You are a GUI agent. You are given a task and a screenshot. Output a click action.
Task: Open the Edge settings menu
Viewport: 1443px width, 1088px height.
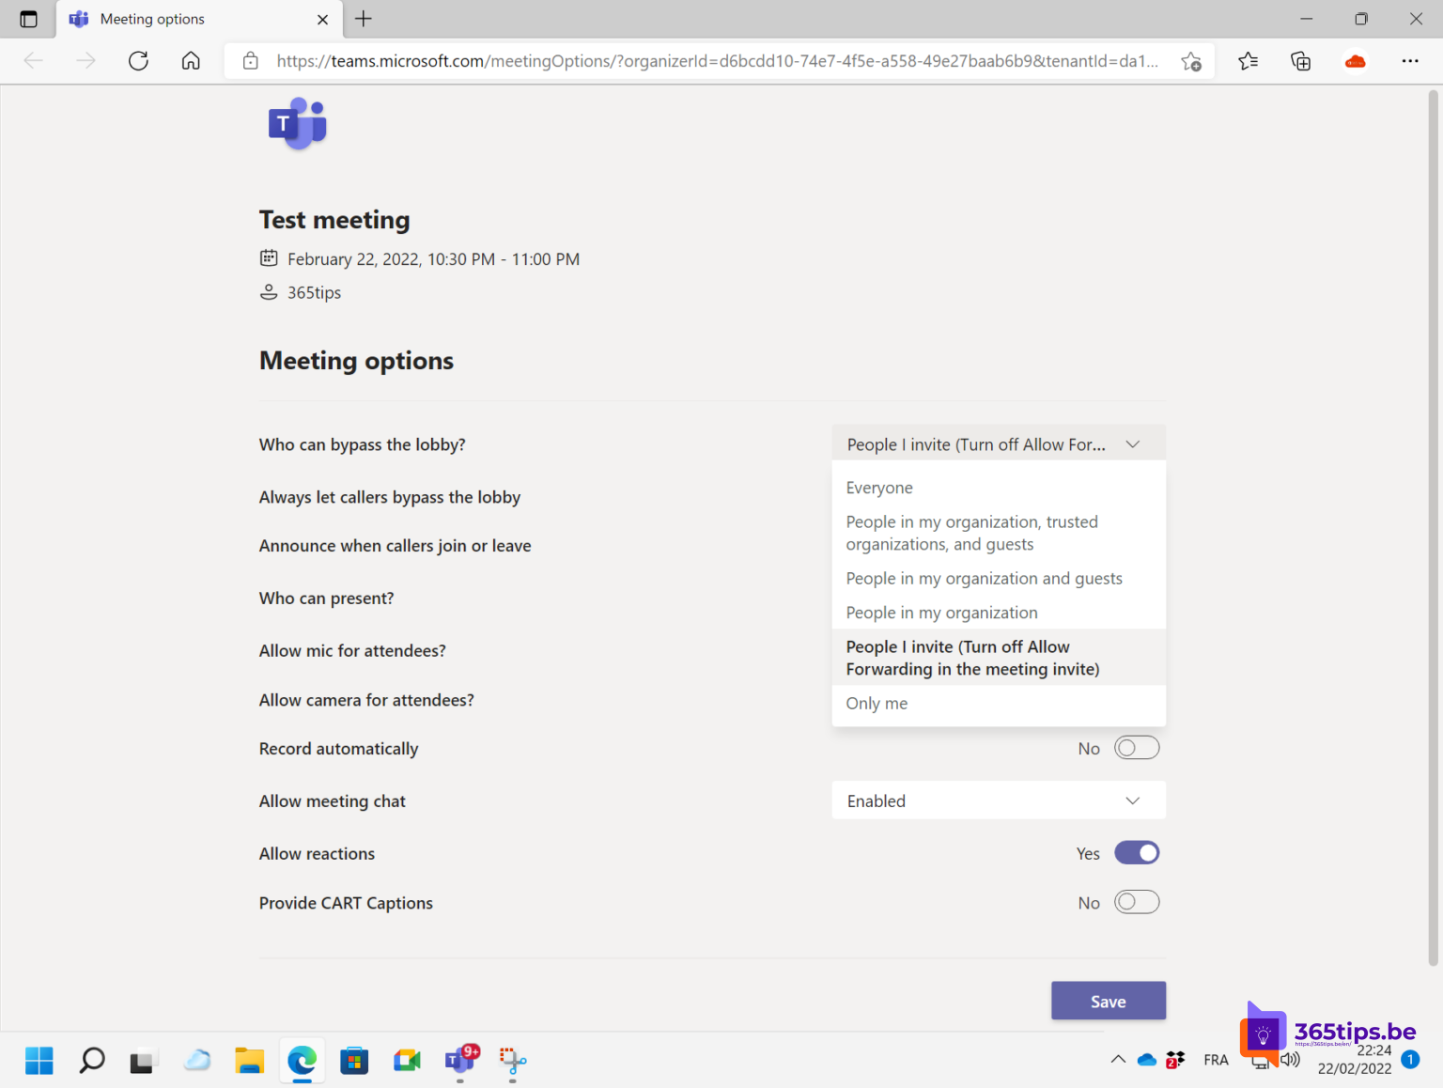[x=1410, y=60]
